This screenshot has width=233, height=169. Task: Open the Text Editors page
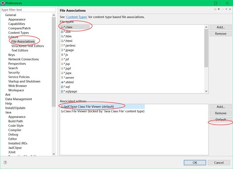click(x=20, y=50)
